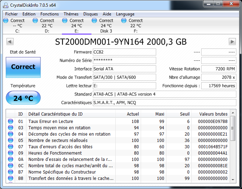Click the 22 °C temperature under D:
Image resolution: width=242 pixels, height=189 pixels.
coord(47,26)
